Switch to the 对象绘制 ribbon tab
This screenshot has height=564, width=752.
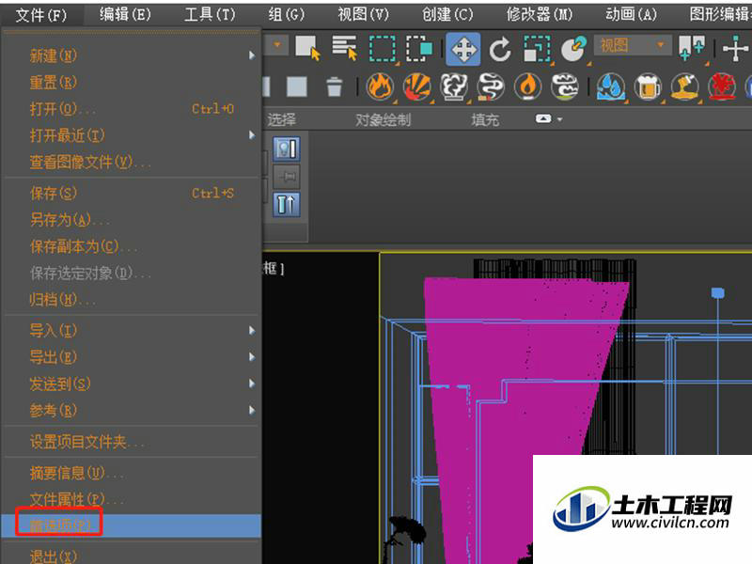[x=383, y=119]
